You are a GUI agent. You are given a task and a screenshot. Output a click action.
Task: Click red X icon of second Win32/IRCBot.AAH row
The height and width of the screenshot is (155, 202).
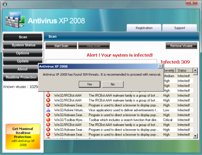click(48, 100)
